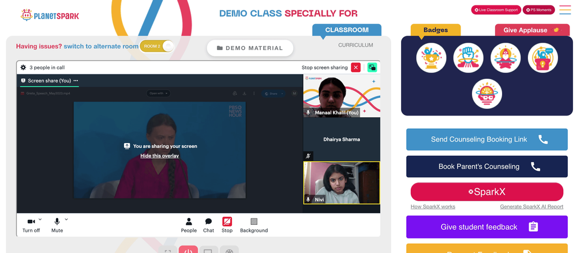Viewport: 577px width, 253px height.
Task: Expand microphone options chevron
Action: click(x=66, y=220)
